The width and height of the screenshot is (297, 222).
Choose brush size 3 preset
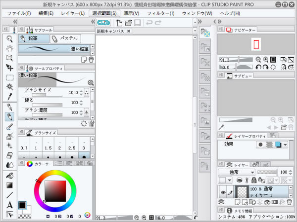[x=84, y=145]
